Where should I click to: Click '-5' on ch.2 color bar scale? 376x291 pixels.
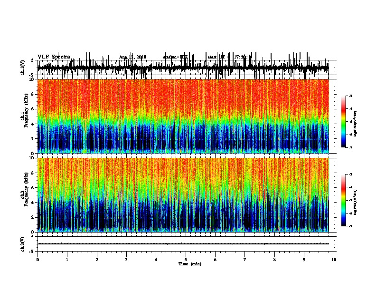350,200
